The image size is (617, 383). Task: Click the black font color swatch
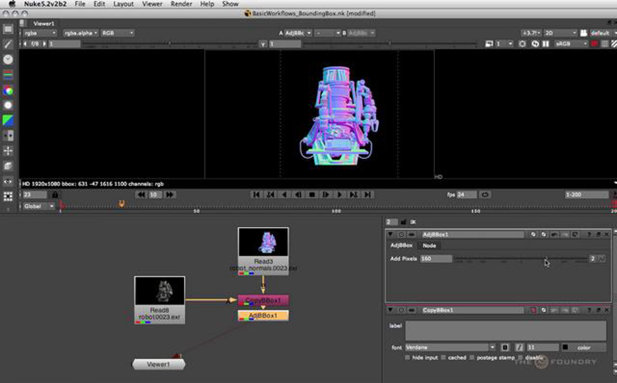[565, 348]
